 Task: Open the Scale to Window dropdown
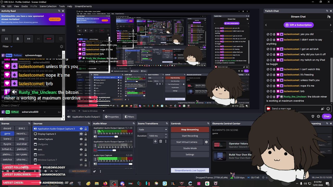pyautogui.click(x=94, y=111)
